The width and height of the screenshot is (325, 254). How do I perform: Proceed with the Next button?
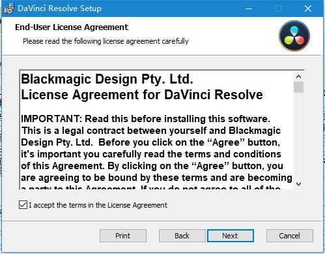[x=231, y=236]
